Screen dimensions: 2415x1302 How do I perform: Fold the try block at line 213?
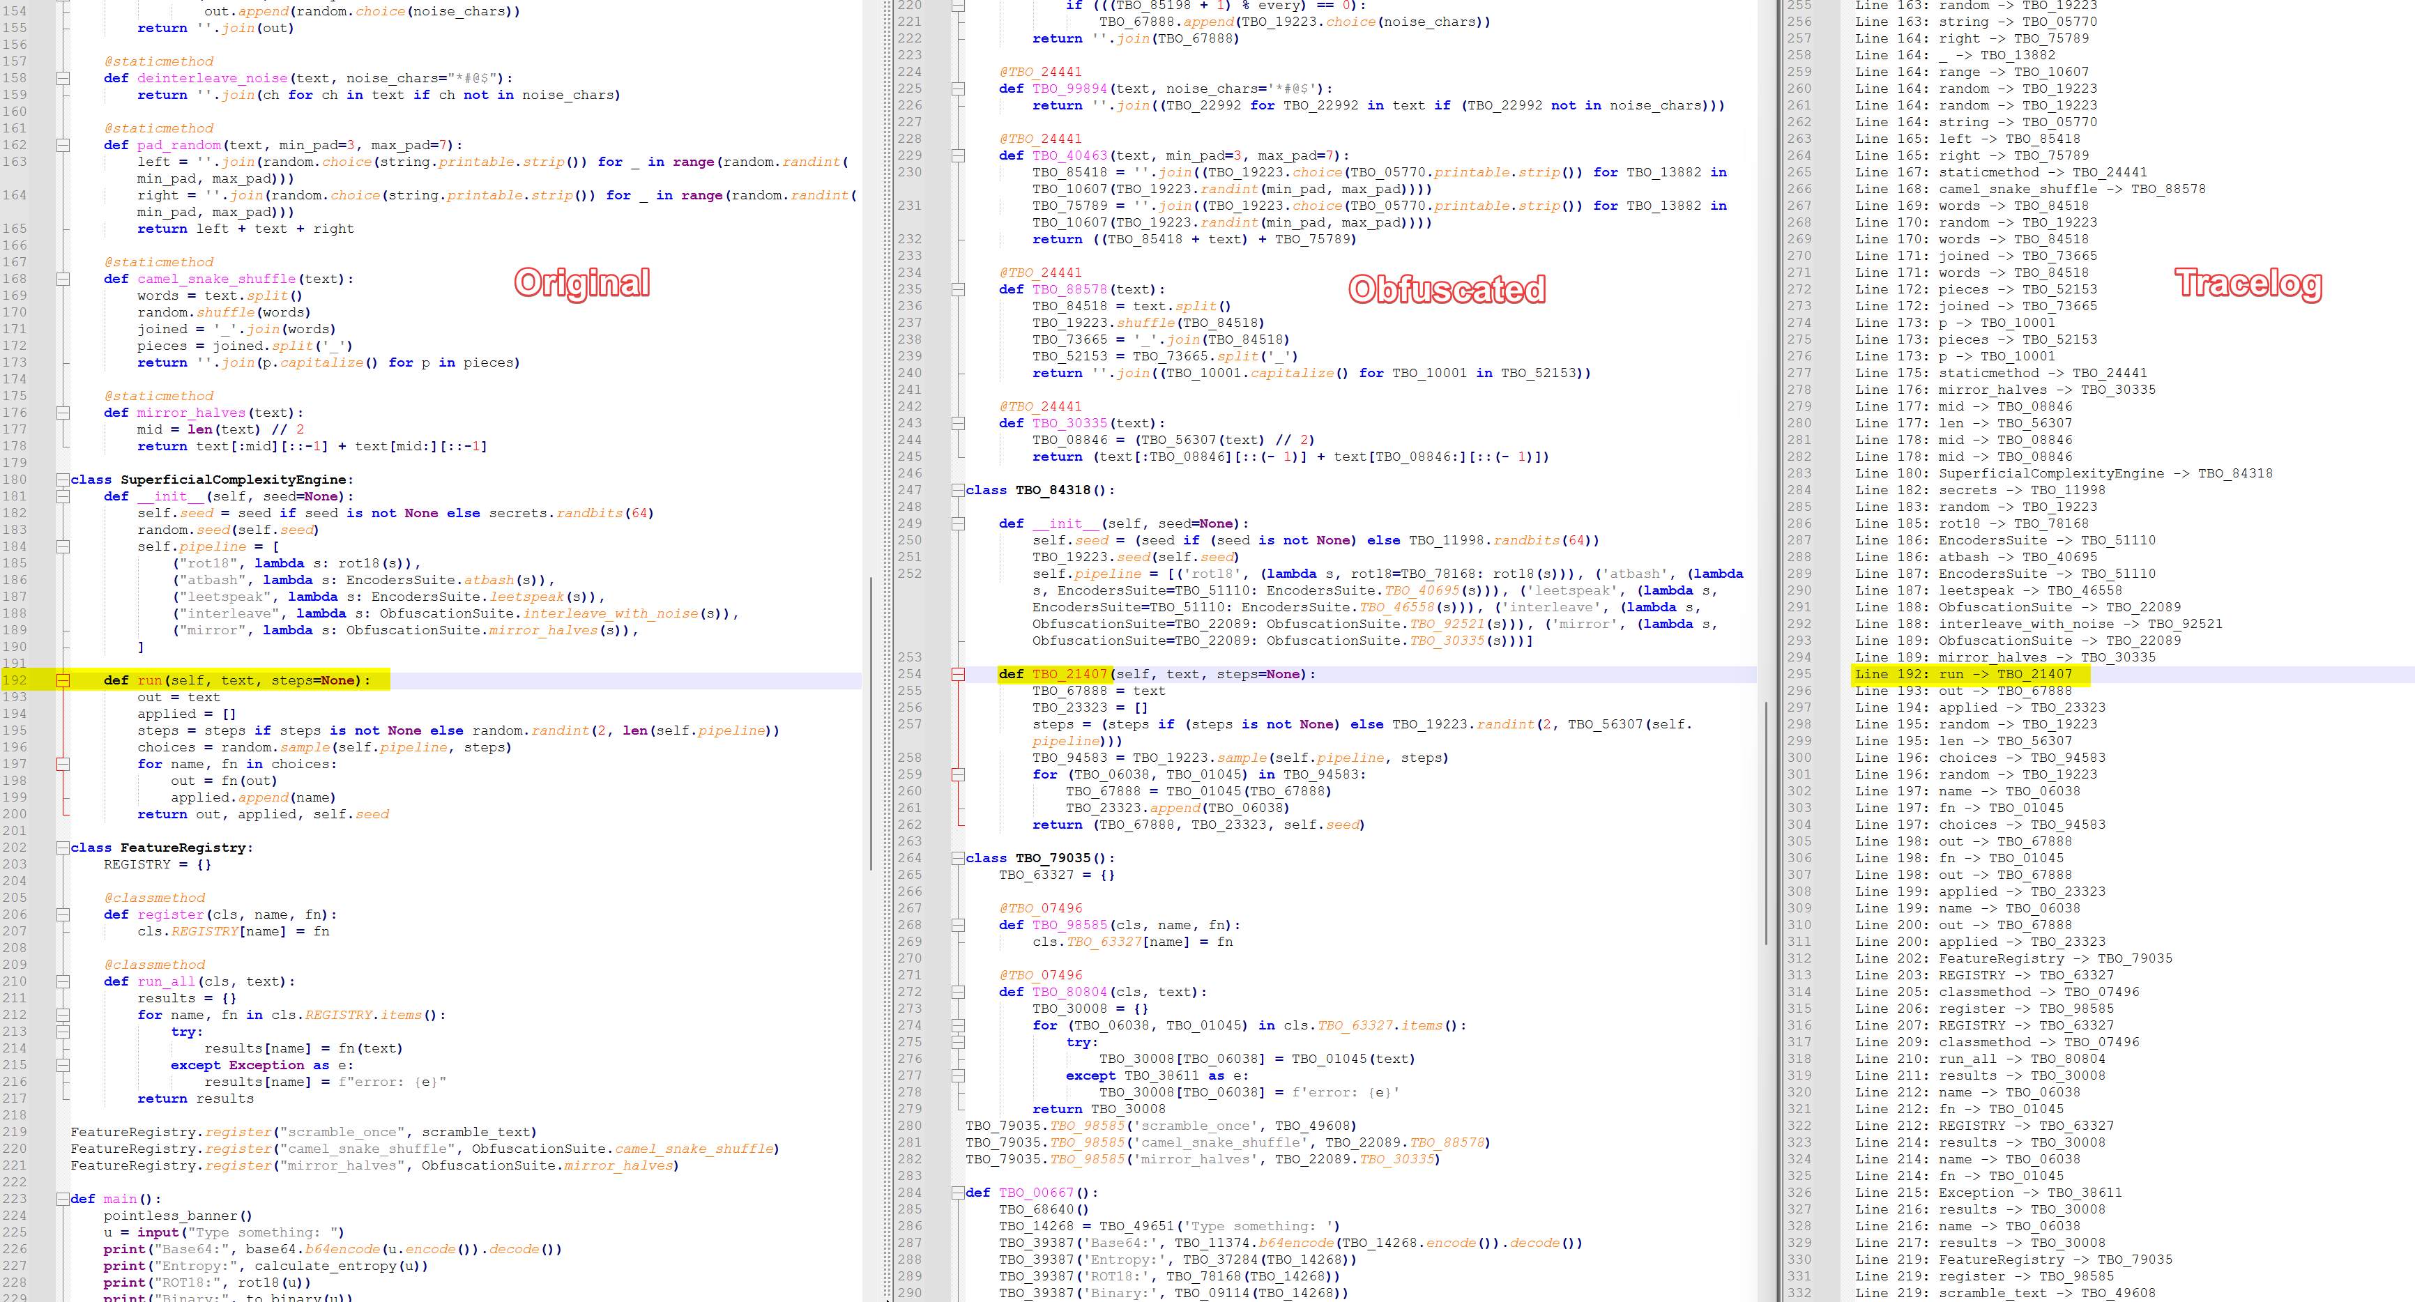pyautogui.click(x=63, y=1031)
